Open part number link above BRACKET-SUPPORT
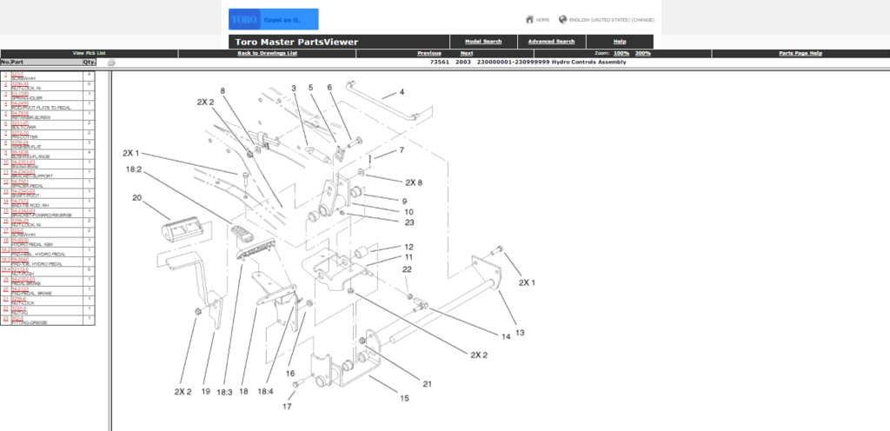The height and width of the screenshot is (431, 890). point(23,172)
